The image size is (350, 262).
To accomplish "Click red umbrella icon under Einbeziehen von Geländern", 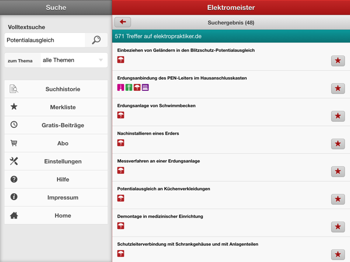I will click(x=120, y=60).
